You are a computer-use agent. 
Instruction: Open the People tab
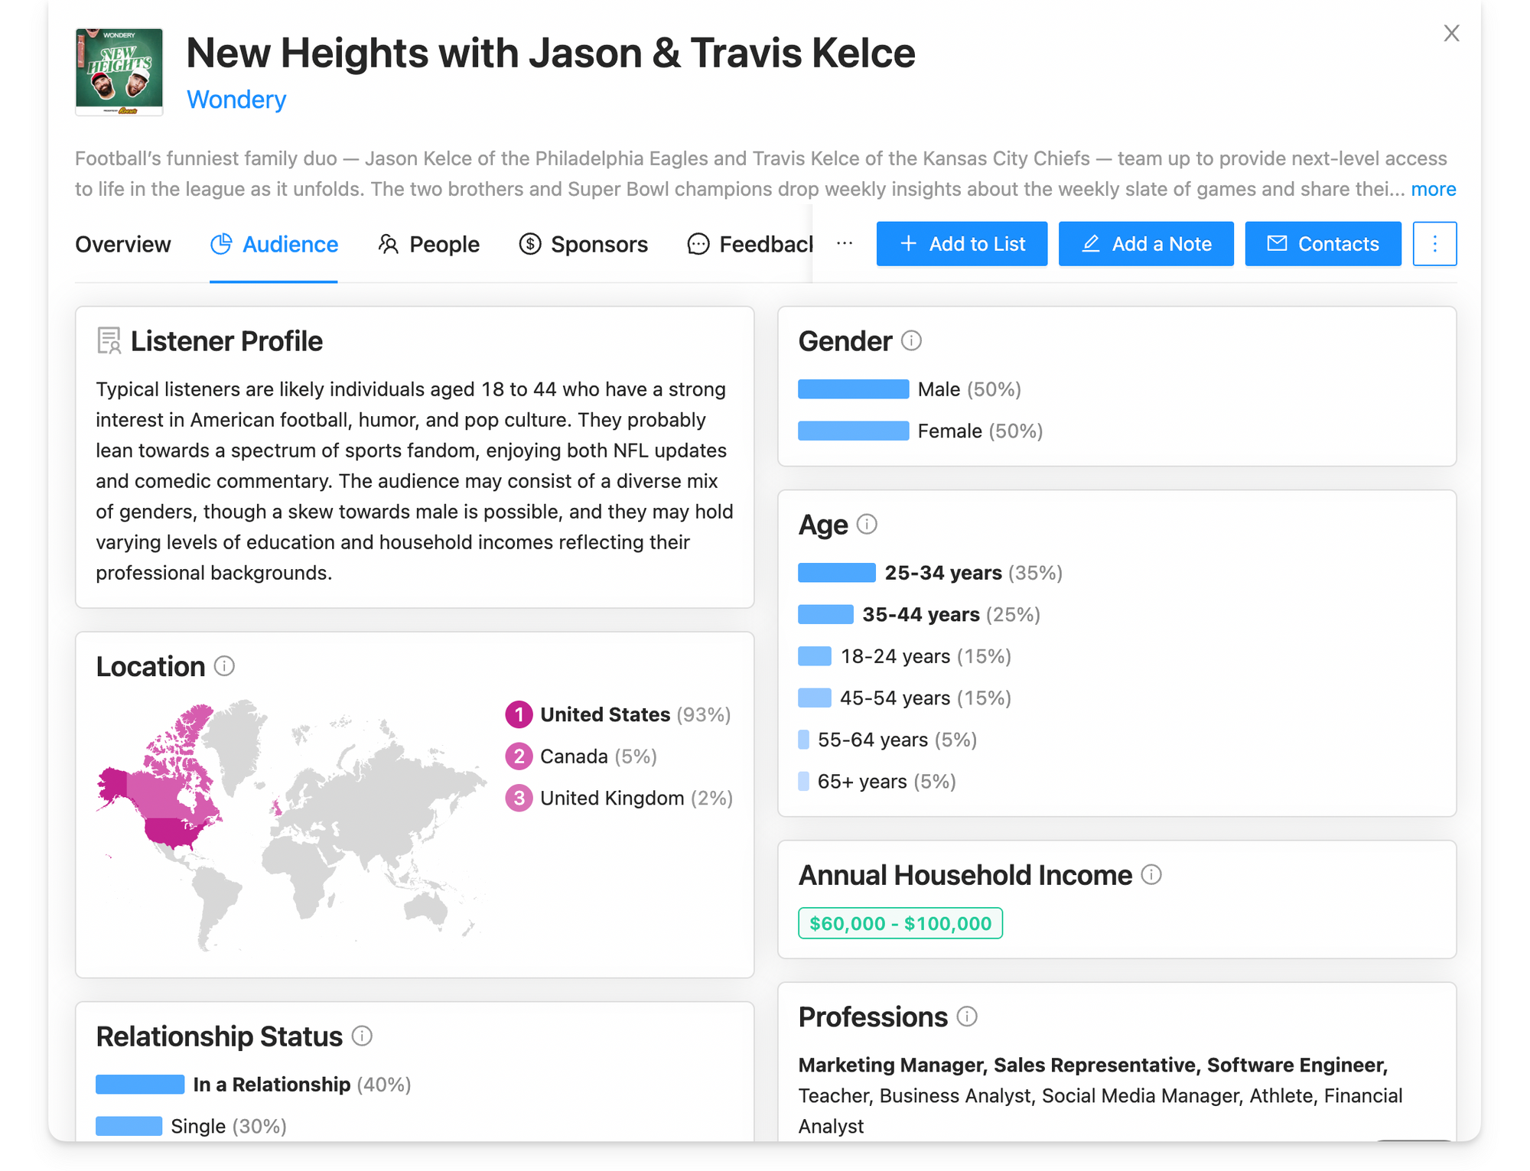point(428,244)
